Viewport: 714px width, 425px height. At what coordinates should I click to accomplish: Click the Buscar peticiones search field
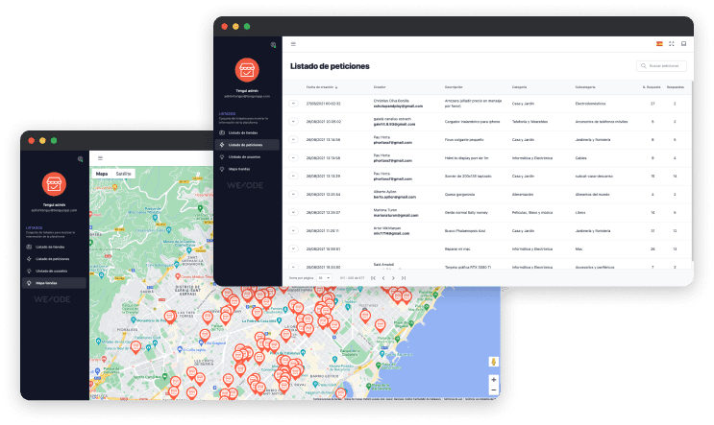click(662, 66)
